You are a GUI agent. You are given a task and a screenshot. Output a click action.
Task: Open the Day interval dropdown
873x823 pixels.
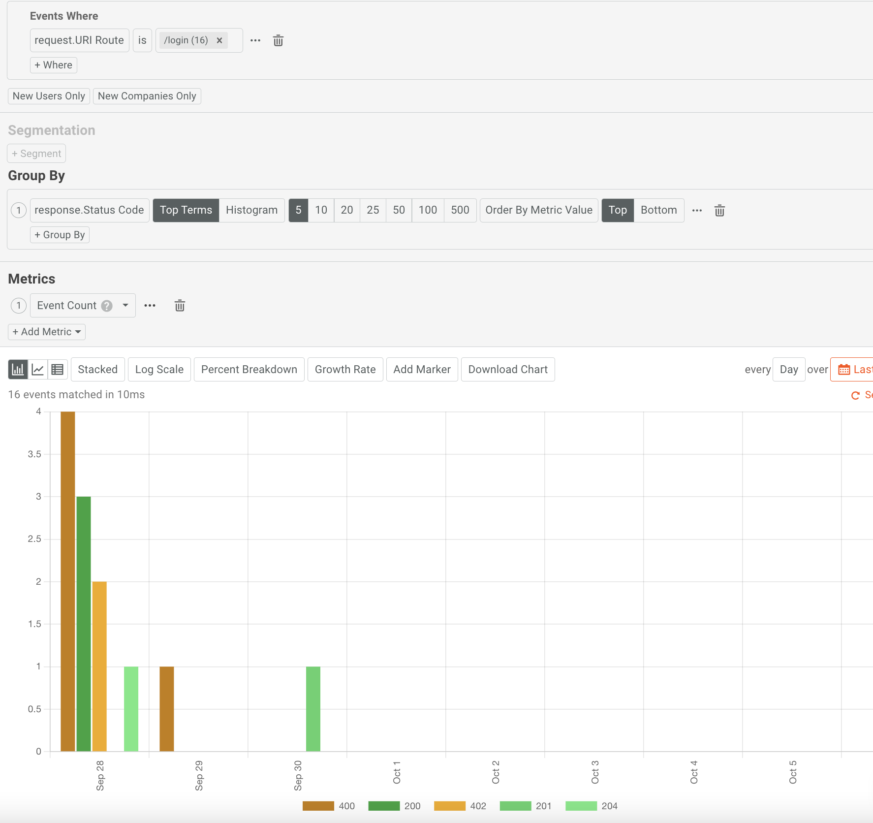[788, 369]
